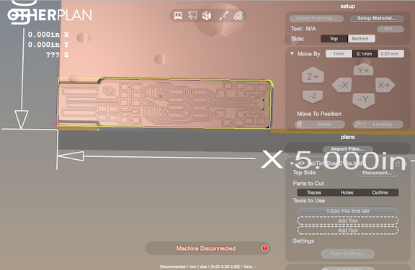Click the diagonal toolpath line icon
Image resolution: width=415 pixels, height=270 pixels.
pos(223,16)
